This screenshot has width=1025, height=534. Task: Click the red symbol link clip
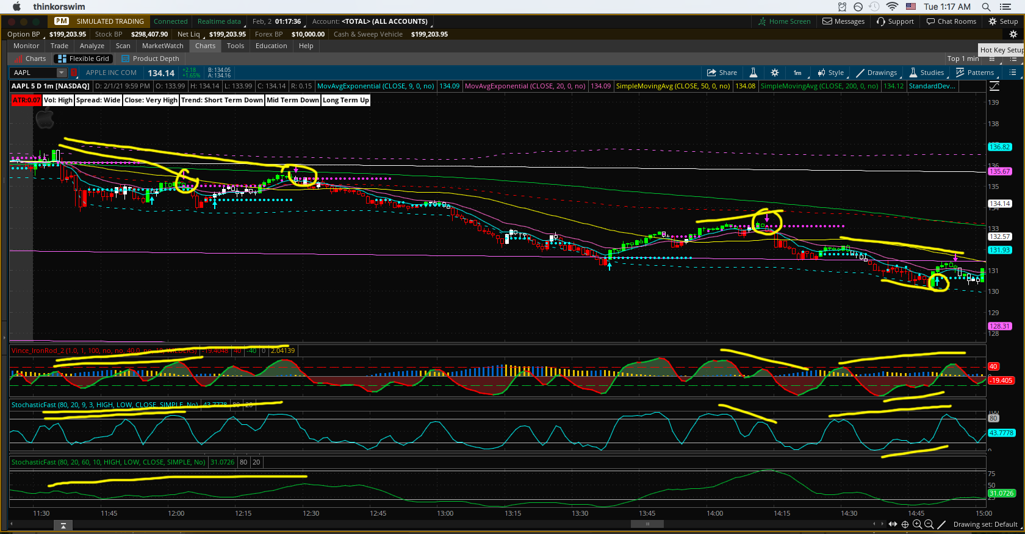click(74, 73)
